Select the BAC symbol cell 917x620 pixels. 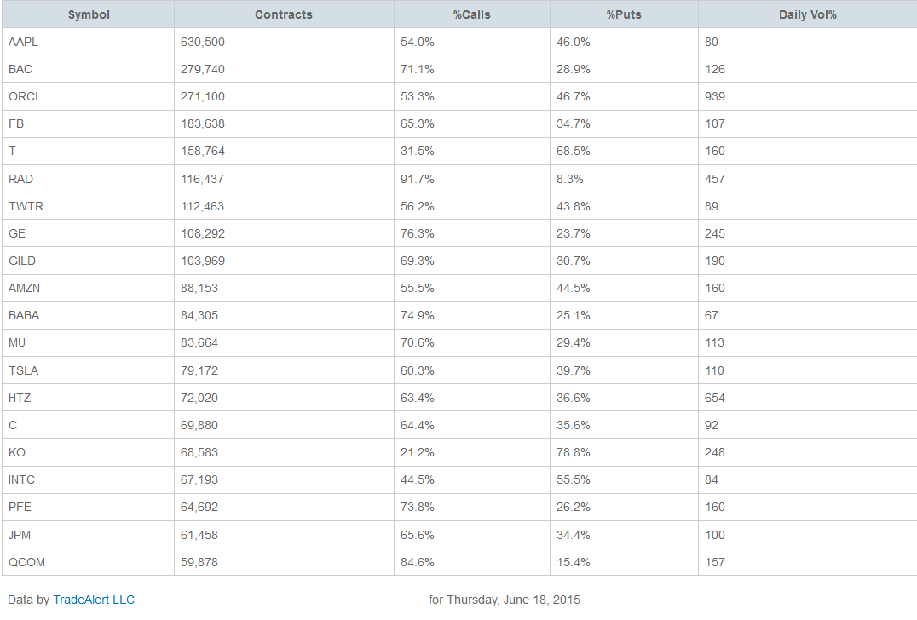pos(21,69)
